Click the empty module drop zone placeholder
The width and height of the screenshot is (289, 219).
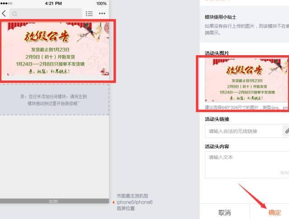coord(54,100)
